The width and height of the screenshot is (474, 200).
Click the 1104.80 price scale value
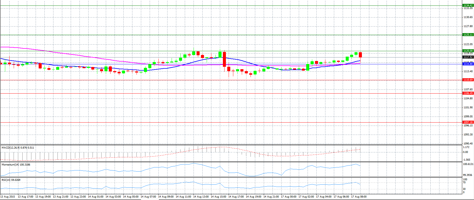pos(468,98)
